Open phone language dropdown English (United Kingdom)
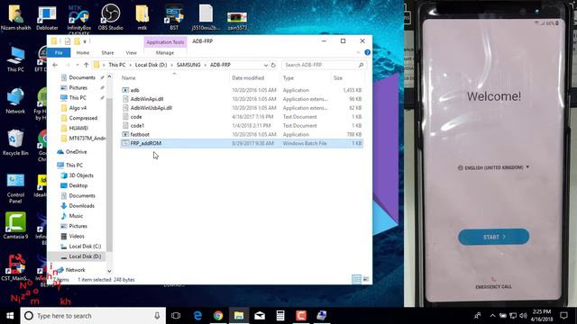 pos(493,167)
